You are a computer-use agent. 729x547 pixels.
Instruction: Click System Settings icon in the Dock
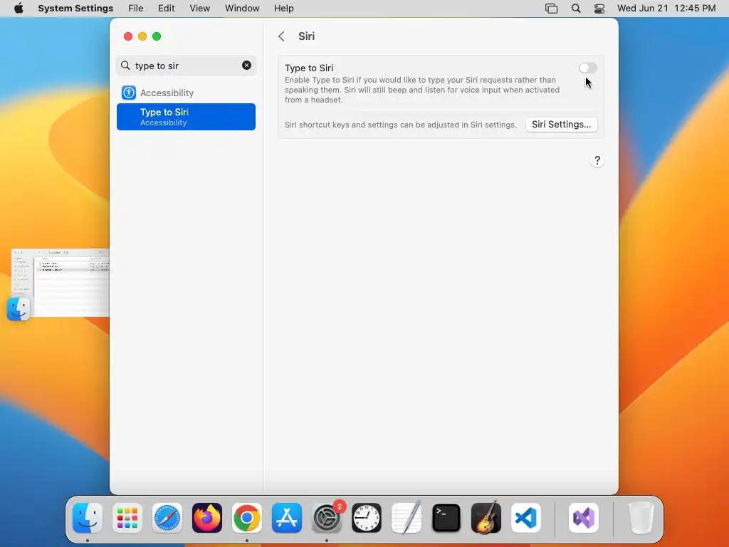pyautogui.click(x=327, y=518)
